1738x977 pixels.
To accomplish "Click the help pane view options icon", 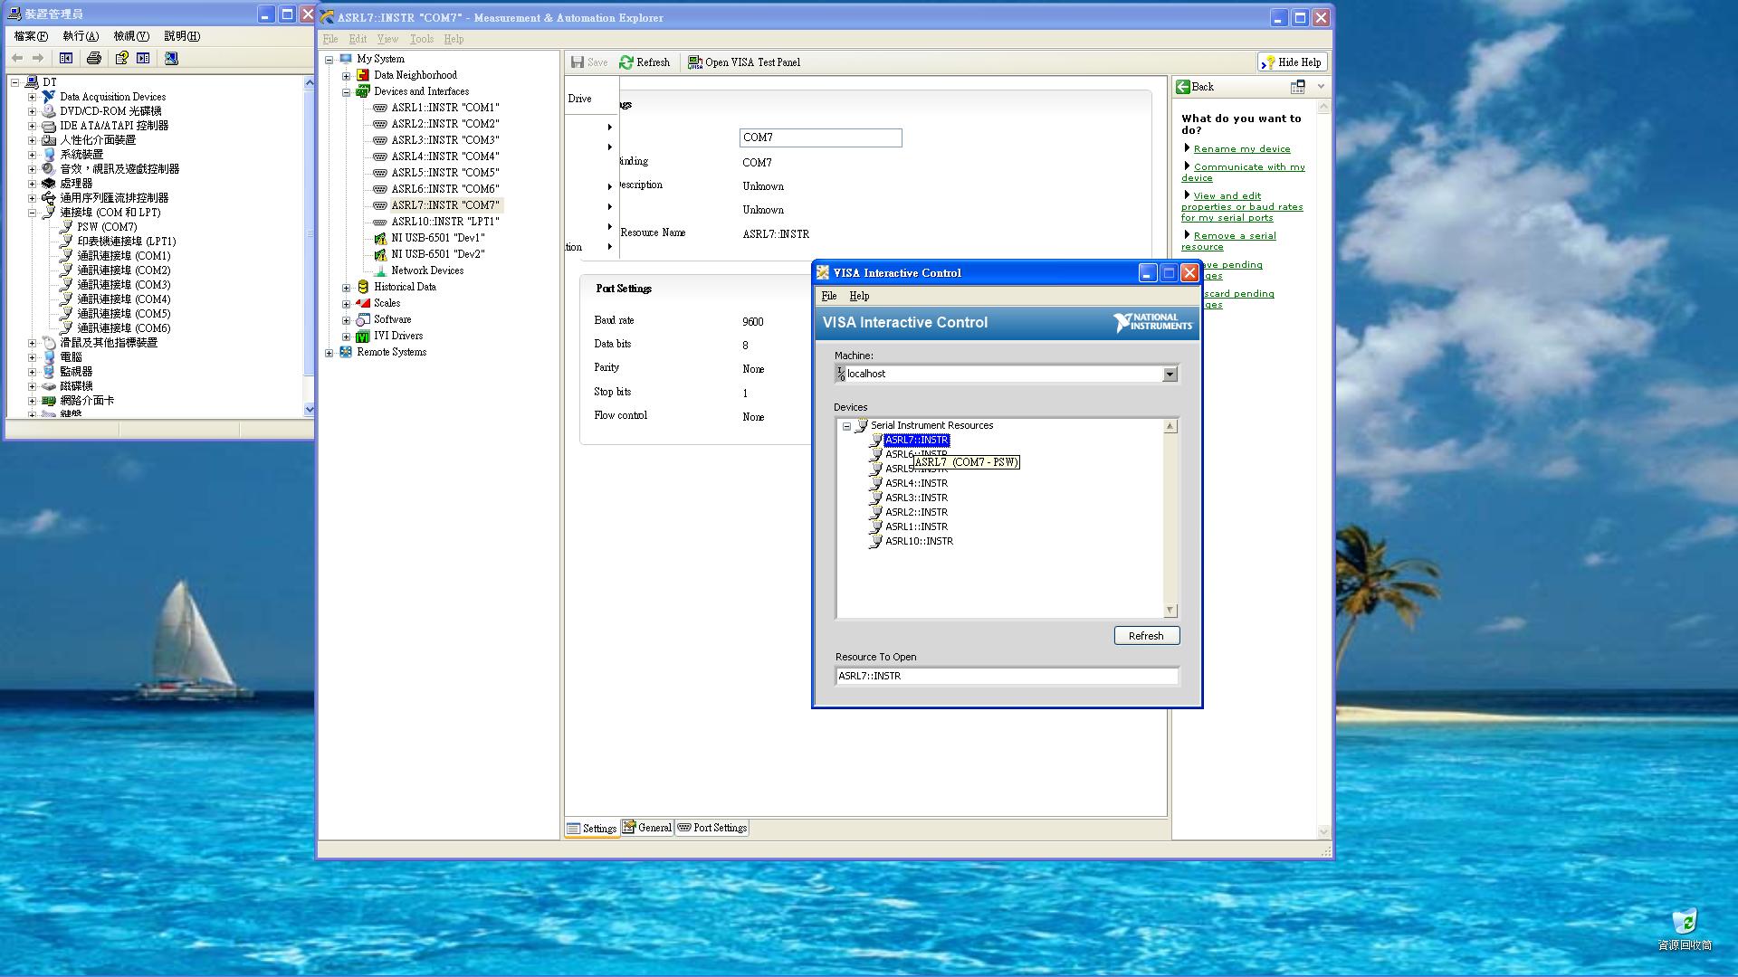I will point(1298,87).
